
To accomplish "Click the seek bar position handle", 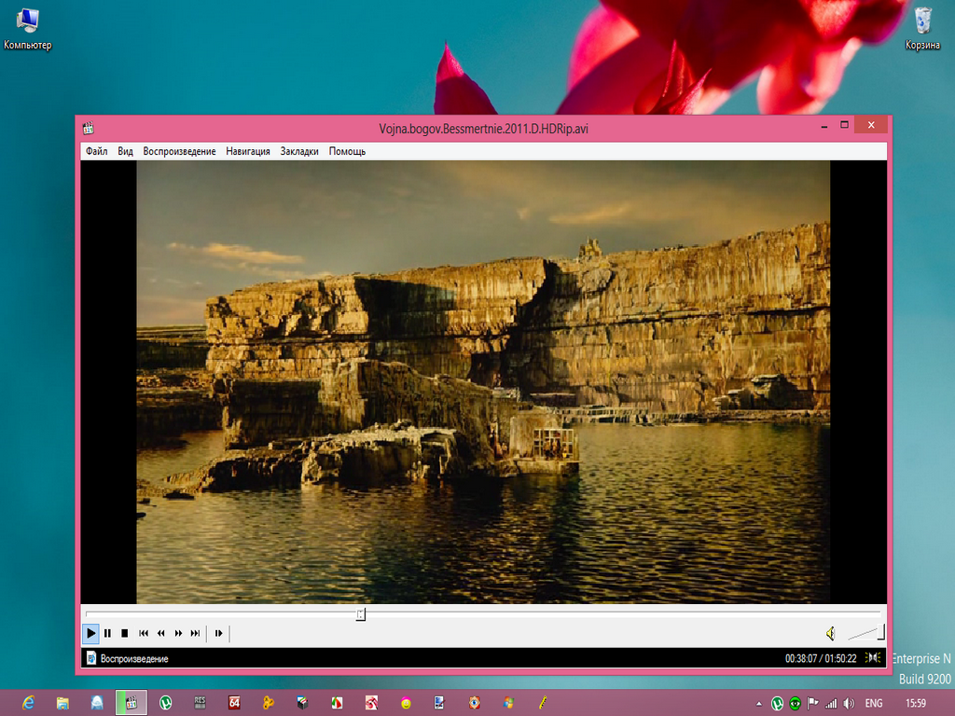I will point(361,613).
